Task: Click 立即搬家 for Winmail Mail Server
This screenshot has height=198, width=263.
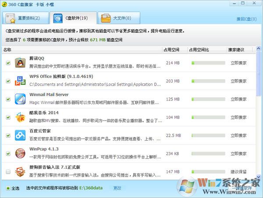Action: (238, 99)
